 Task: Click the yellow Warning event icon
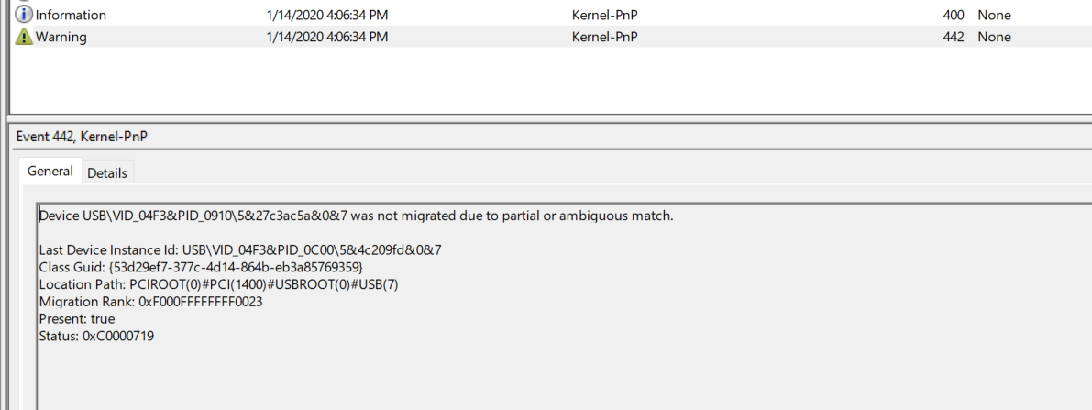(x=25, y=37)
